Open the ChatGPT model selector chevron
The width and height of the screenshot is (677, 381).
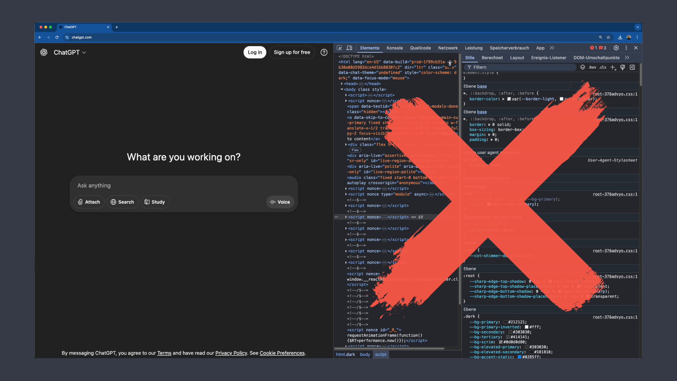pos(84,52)
